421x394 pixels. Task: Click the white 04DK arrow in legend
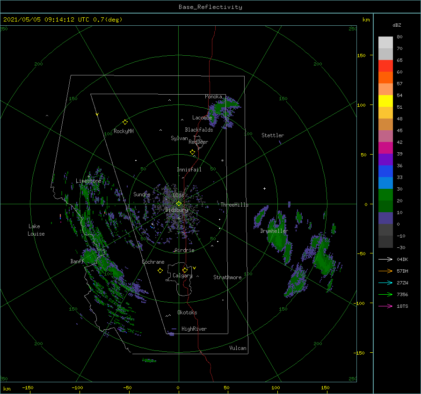[385, 259]
